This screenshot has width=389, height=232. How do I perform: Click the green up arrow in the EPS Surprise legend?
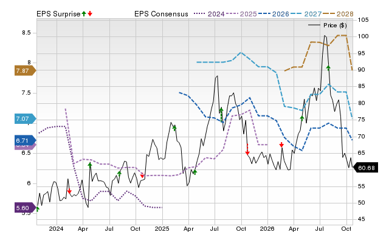pos(84,13)
